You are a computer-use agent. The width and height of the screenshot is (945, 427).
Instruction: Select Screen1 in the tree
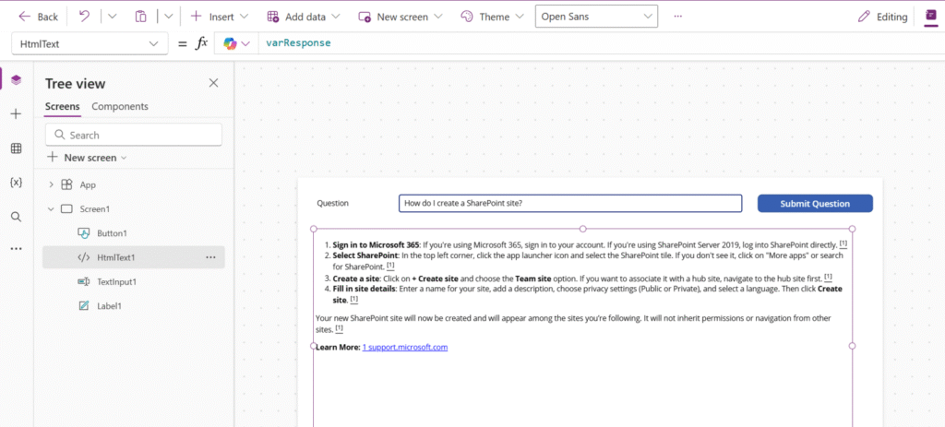(95, 209)
